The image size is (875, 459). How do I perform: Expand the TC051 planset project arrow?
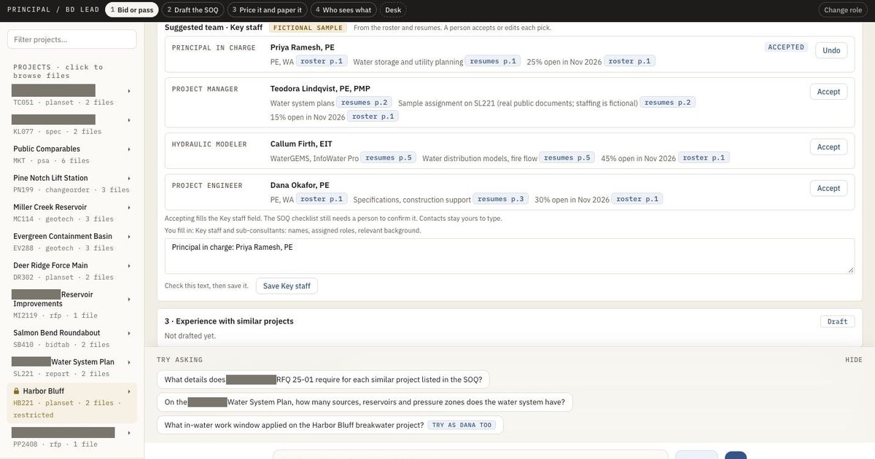coord(129,91)
